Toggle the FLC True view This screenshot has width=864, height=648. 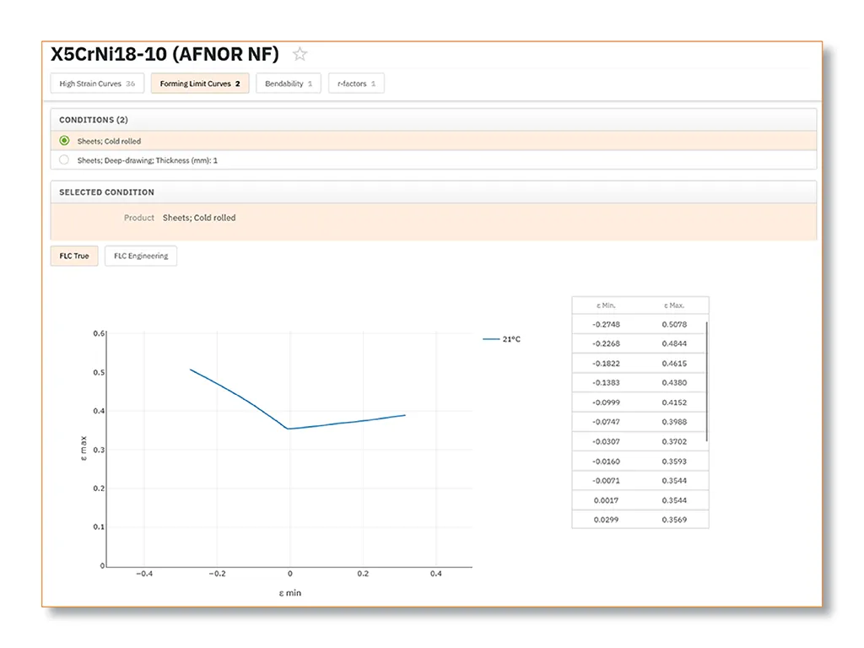coord(73,256)
